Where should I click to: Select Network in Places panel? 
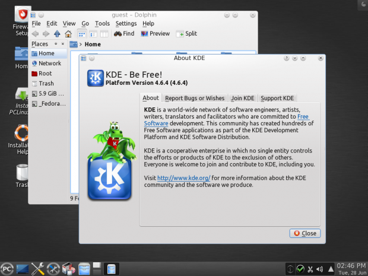click(49, 64)
